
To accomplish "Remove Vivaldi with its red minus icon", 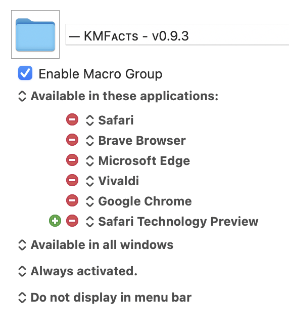I will click(x=72, y=180).
